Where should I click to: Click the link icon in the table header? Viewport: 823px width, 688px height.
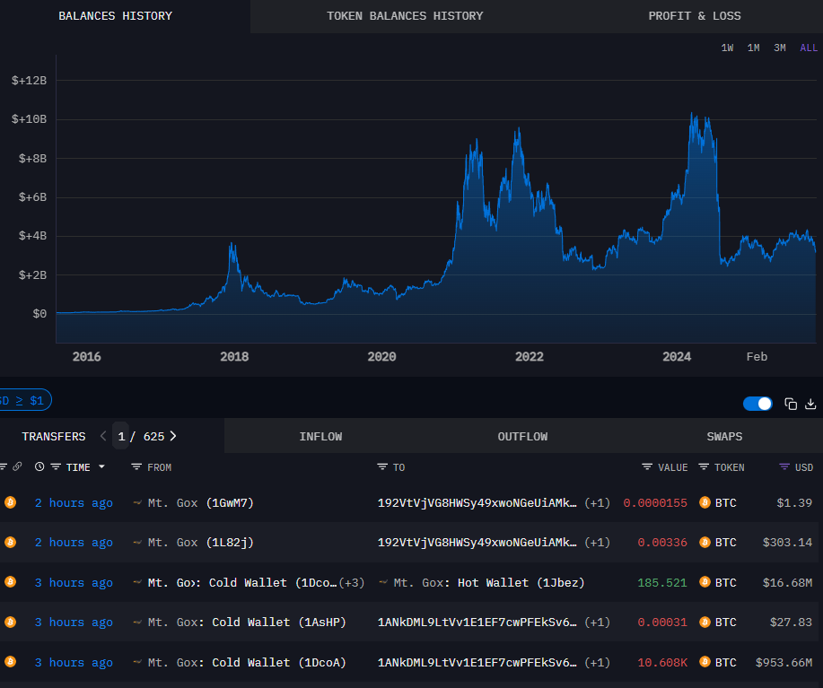(x=16, y=466)
